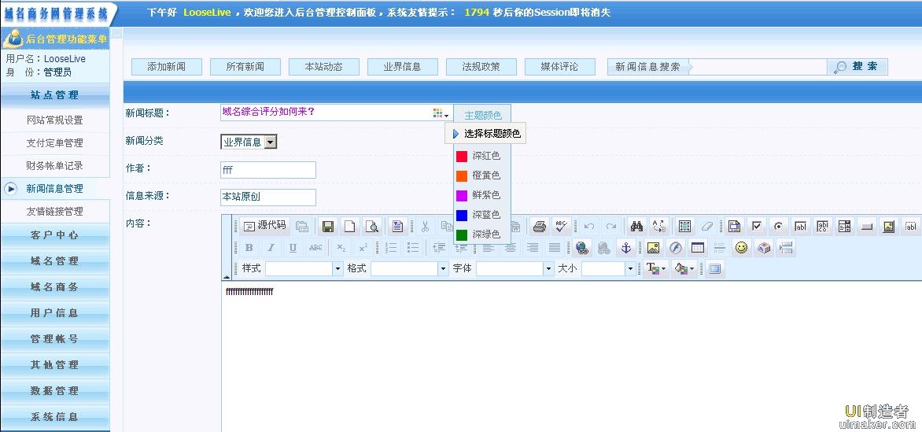Click the 作者 author input field
The height and width of the screenshot is (432, 922).
(x=268, y=170)
